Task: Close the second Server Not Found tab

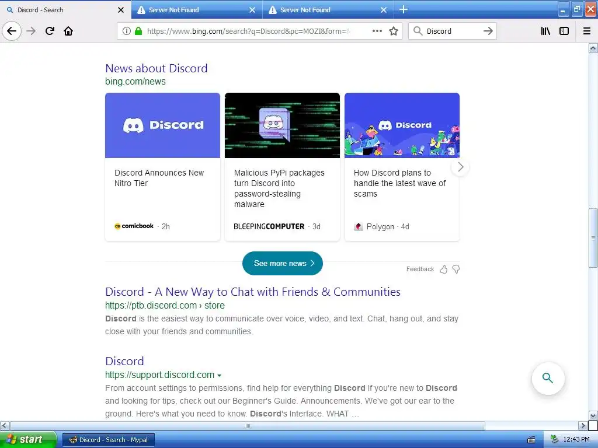Action: pos(384,10)
